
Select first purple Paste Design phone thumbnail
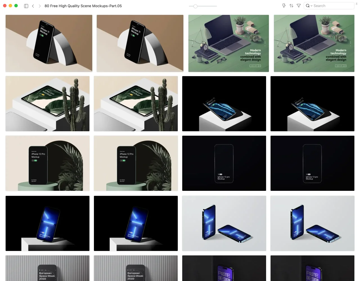[x=224, y=268]
